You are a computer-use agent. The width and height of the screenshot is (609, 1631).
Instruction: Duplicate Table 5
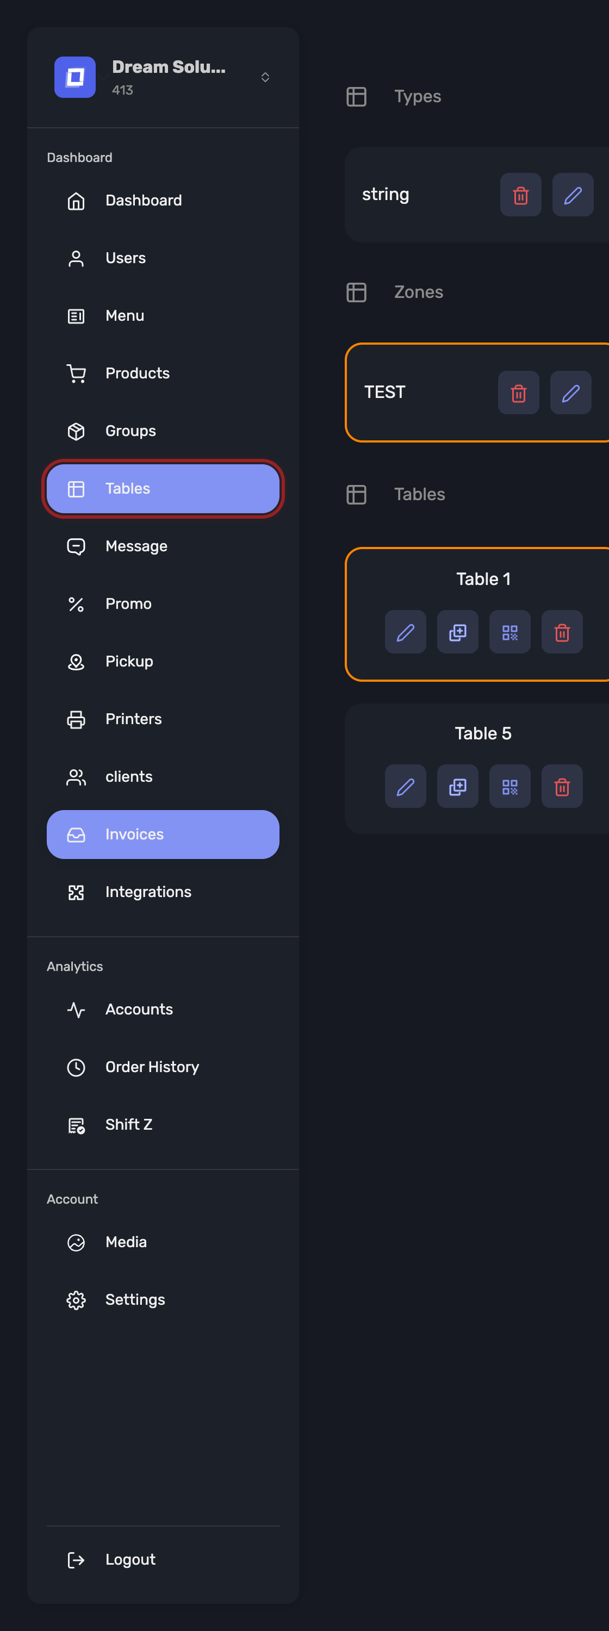click(458, 786)
